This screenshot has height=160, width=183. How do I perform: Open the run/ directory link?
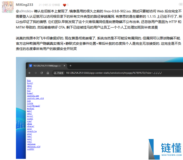click(29, 121)
